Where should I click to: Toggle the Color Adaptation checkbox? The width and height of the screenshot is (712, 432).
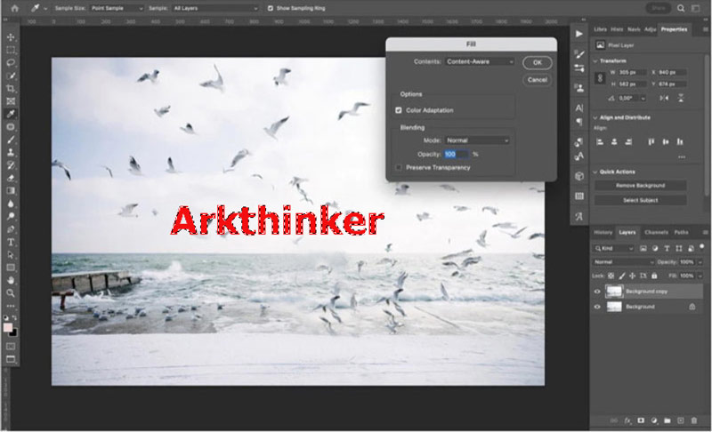click(399, 110)
